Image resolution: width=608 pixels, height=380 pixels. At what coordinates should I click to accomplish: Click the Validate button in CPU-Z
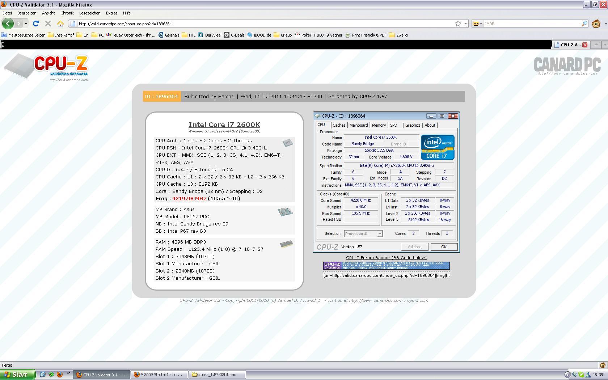(414, 247)
